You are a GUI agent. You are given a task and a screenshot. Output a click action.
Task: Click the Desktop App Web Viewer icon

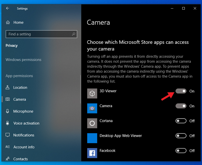tap(92, 138)
